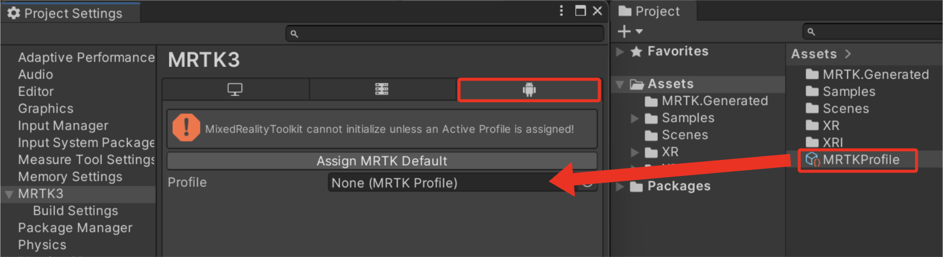Screen dimensions: 943x257
Task: Select the desktop standalone platform tab
Action: click(235, 90)
